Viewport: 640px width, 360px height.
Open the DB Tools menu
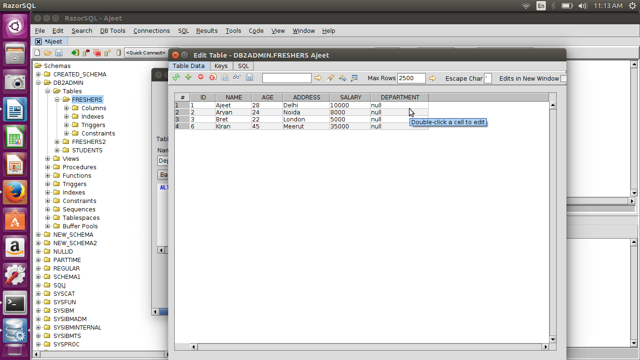tap(112, 30)
